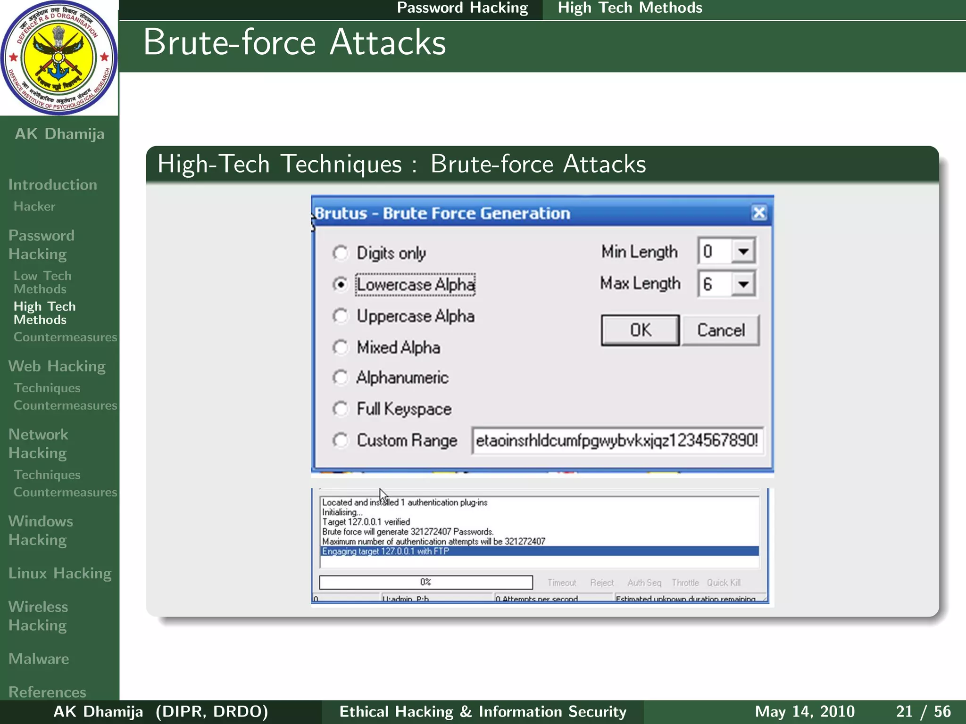This screenshot has height=724, width=966.
Task: Click the 0% progress bar
Action: pos(425,582)
